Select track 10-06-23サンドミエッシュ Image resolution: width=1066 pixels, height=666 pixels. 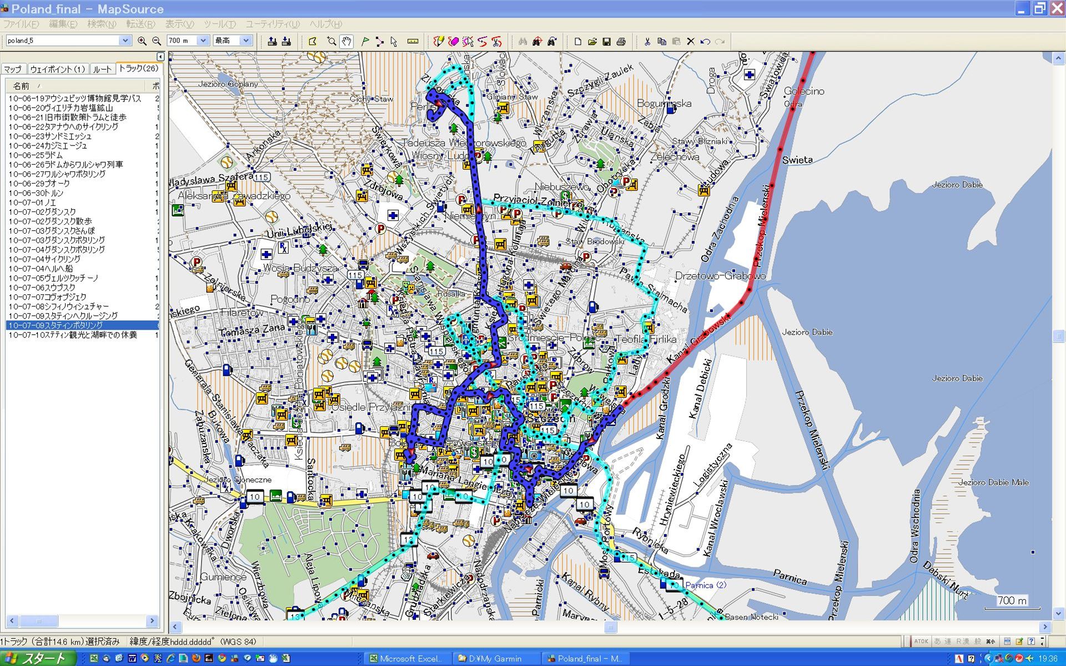[49, 136]
